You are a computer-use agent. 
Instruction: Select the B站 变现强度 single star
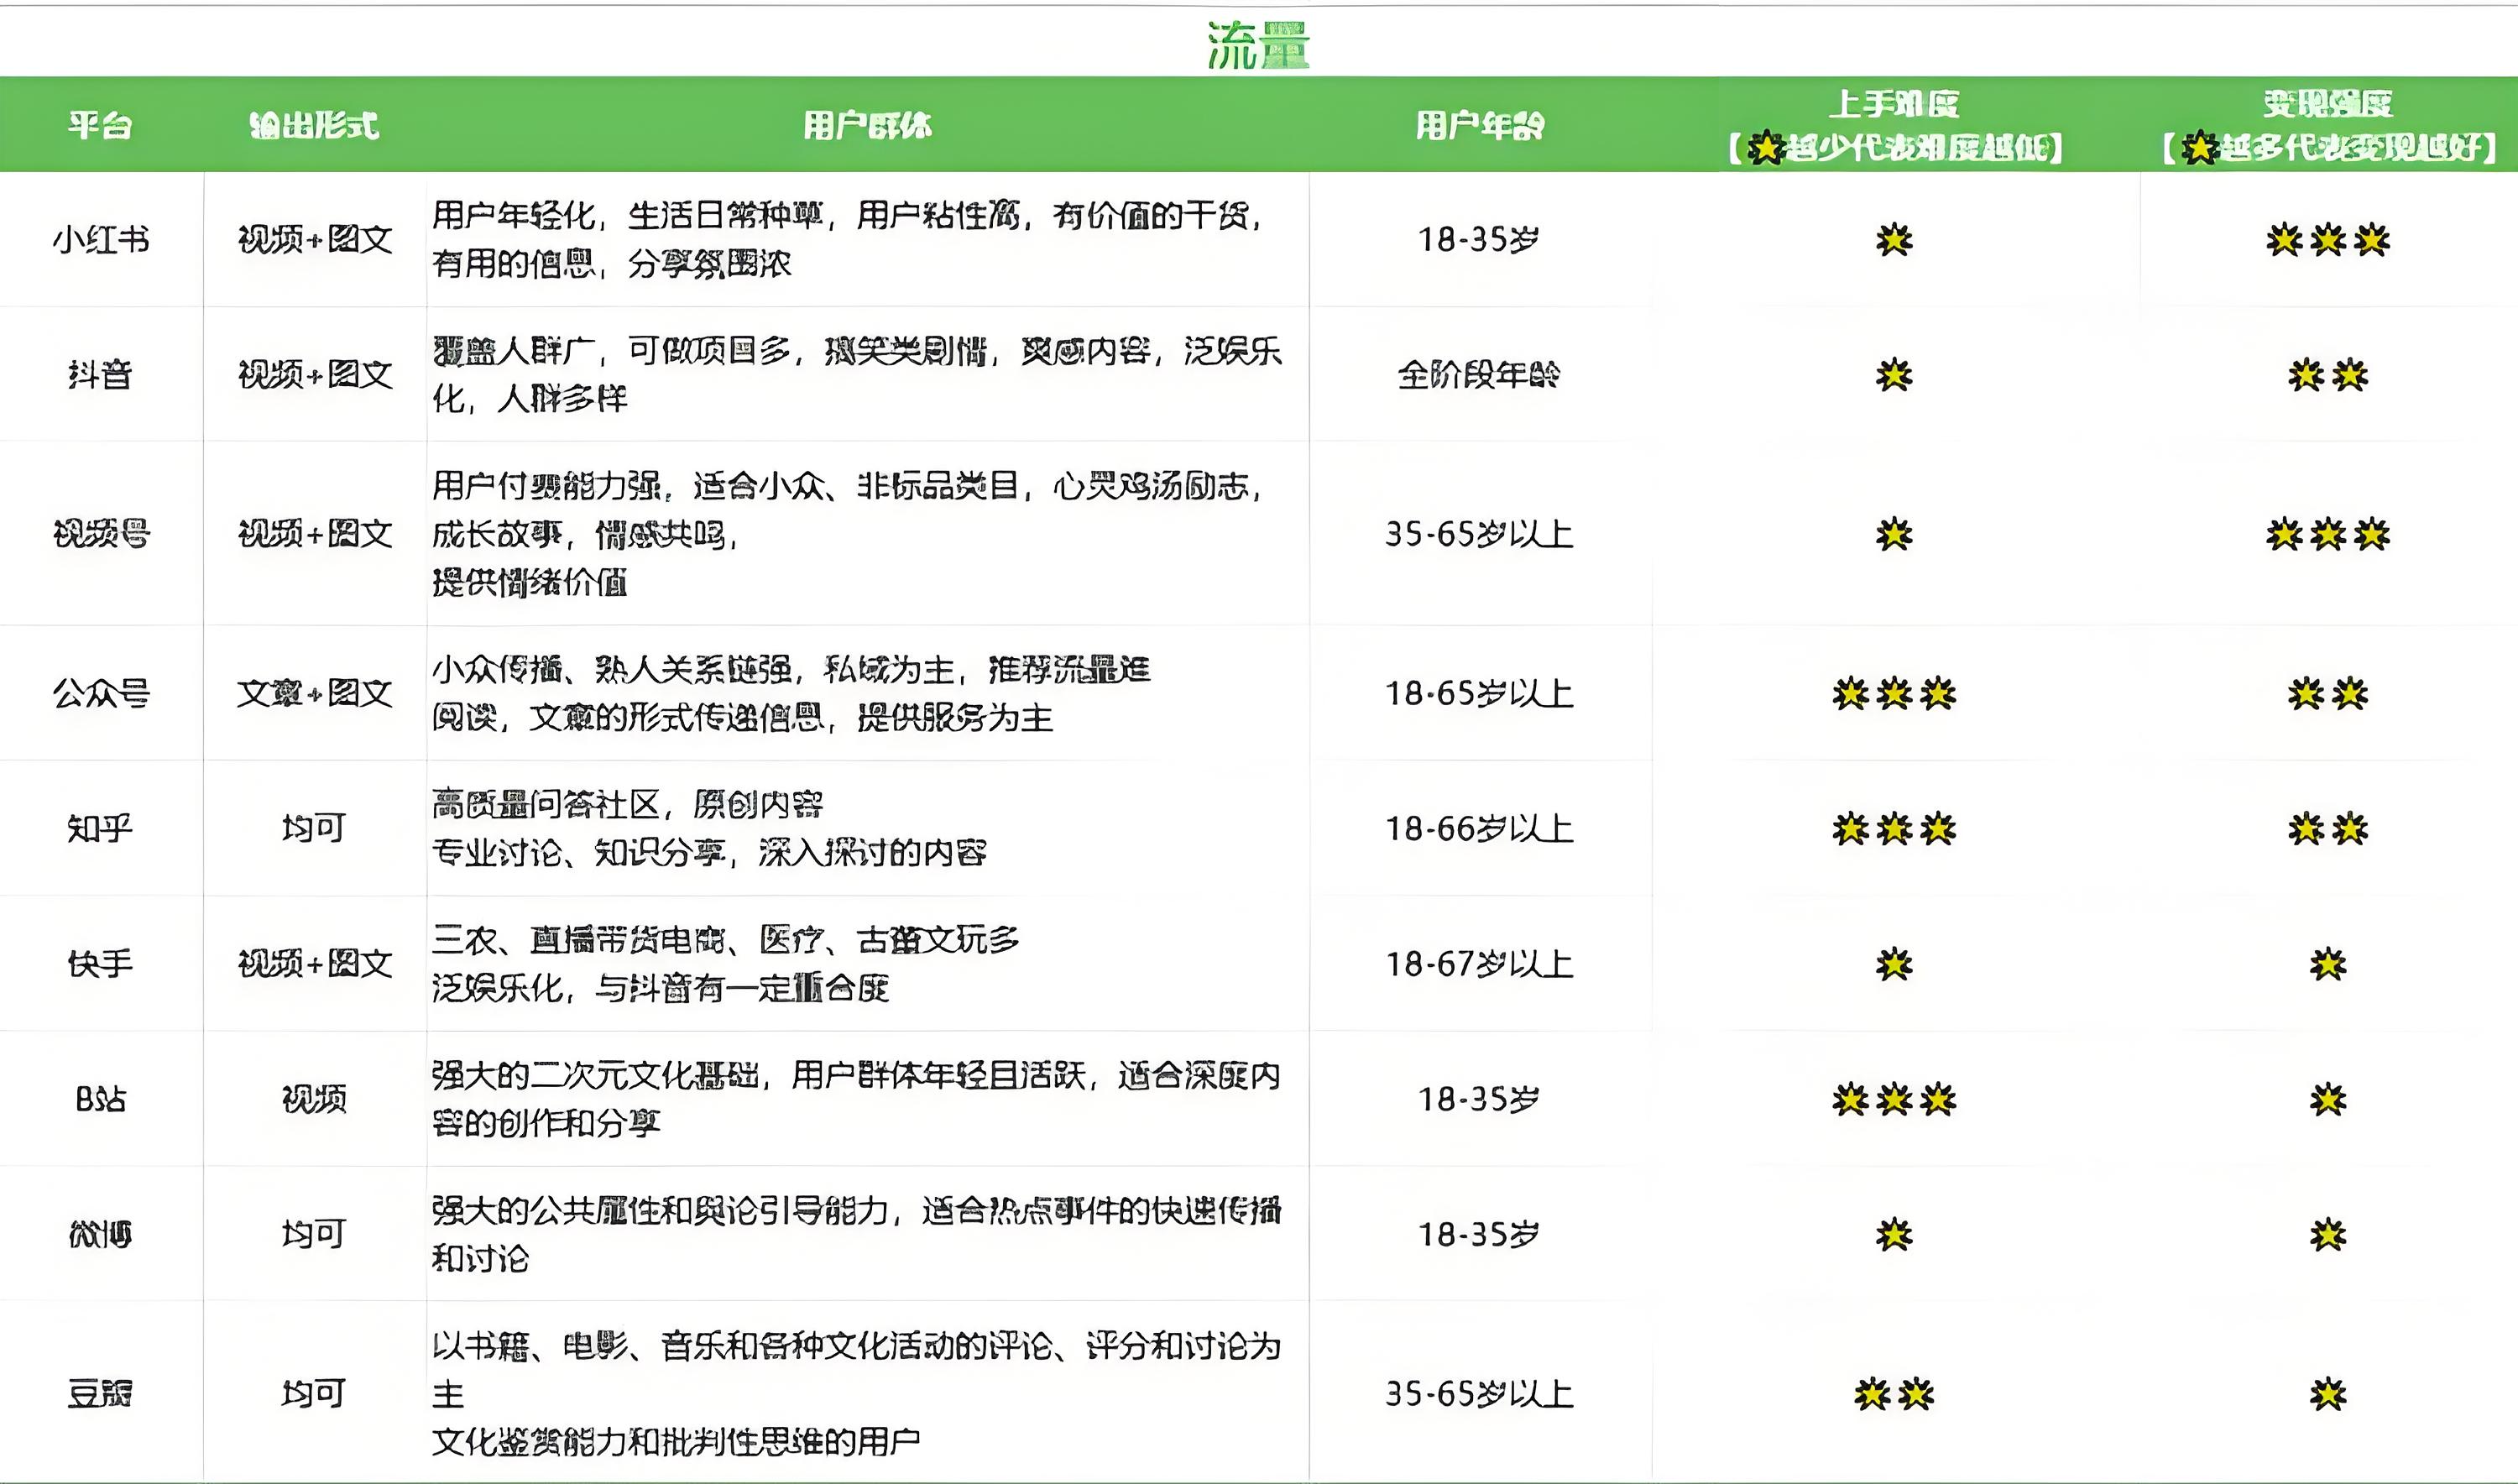coord(2328,1100)
